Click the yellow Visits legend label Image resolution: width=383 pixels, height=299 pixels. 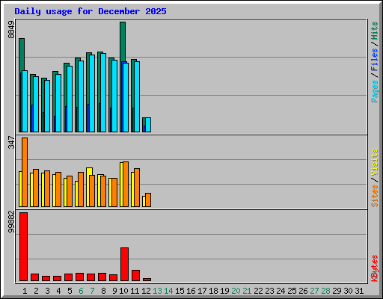[375, 163]
